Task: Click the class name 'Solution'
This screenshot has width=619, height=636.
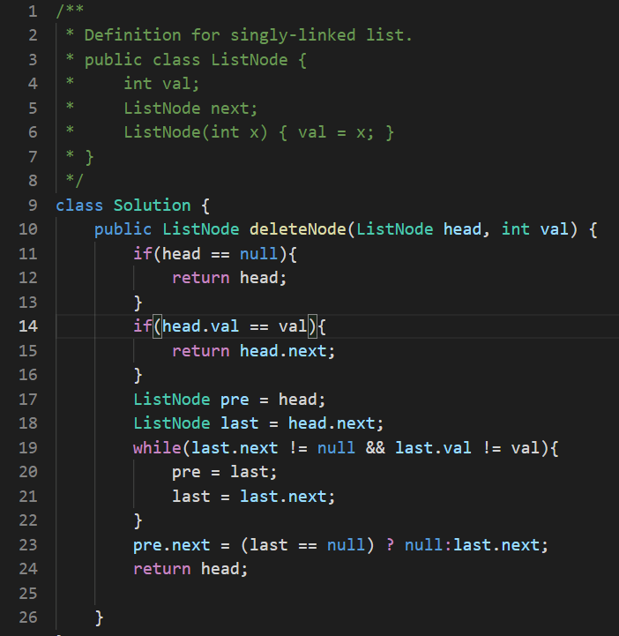Action: point(152,206)
